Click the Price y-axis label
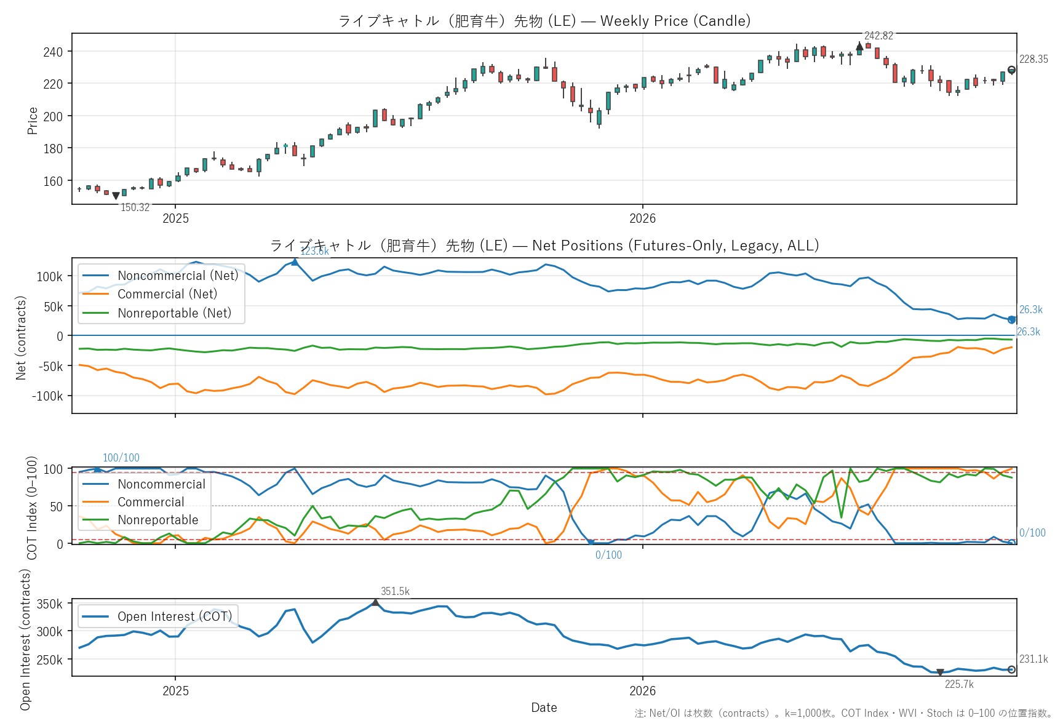The width and height of the screenshot is (1063, 726). pos(33,121)
